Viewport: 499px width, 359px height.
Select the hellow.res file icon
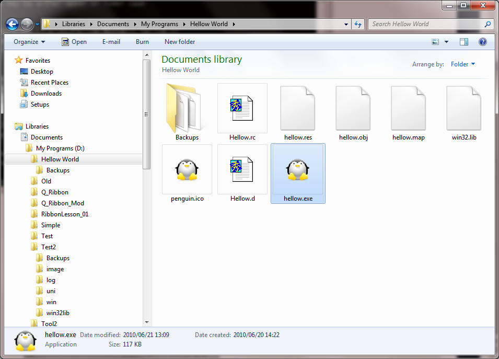297,108
